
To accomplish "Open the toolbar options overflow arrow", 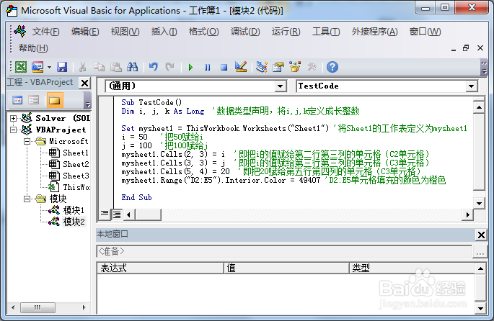I will (x=484, y=67).
